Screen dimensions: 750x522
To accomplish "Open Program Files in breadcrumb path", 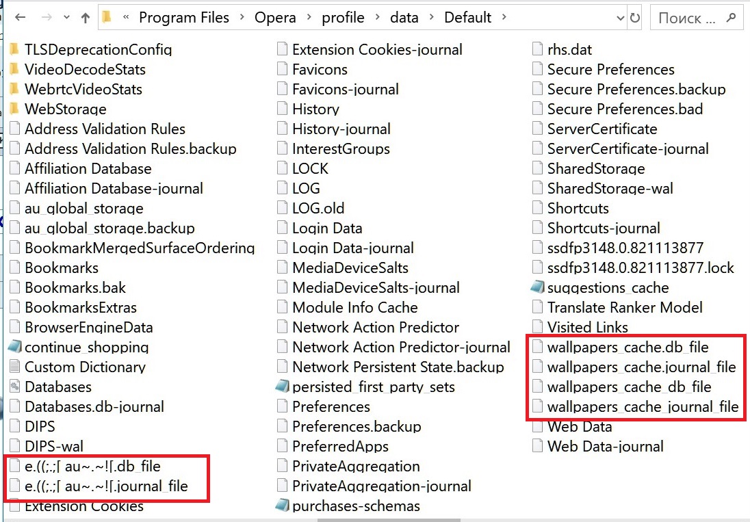I will [183, 18].
